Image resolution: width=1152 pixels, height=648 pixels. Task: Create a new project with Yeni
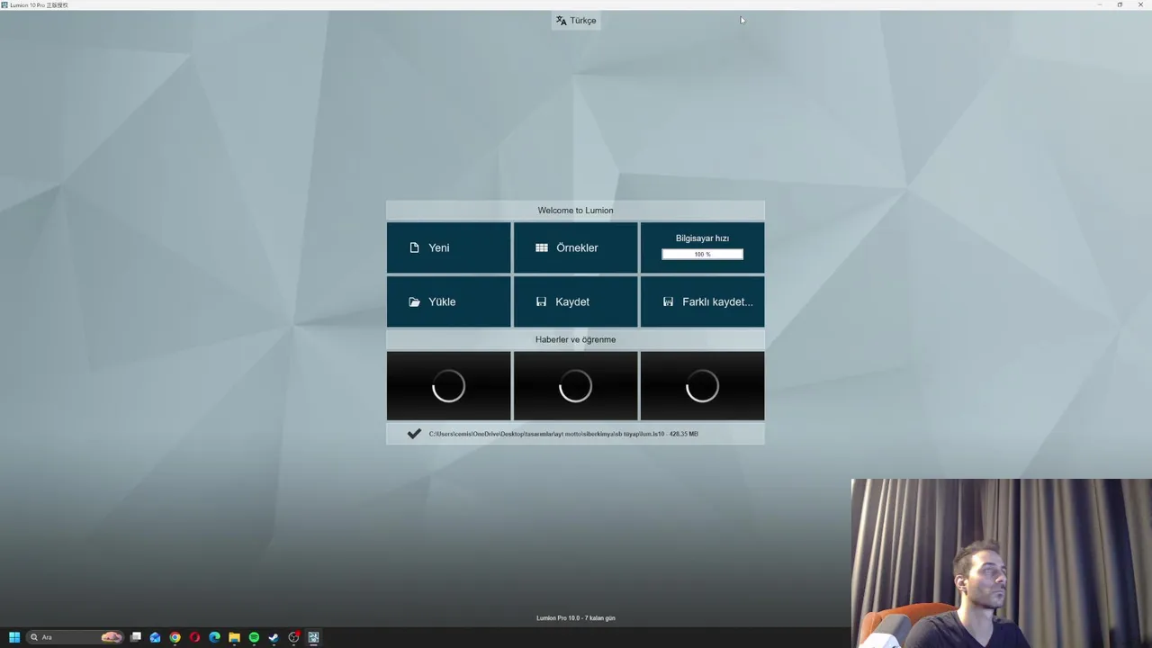coord(448,247)
